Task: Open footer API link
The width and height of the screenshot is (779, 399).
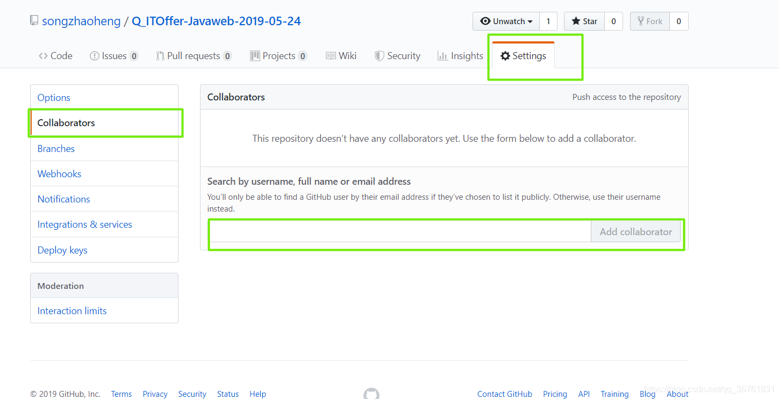Action: (x=584, y=394)
